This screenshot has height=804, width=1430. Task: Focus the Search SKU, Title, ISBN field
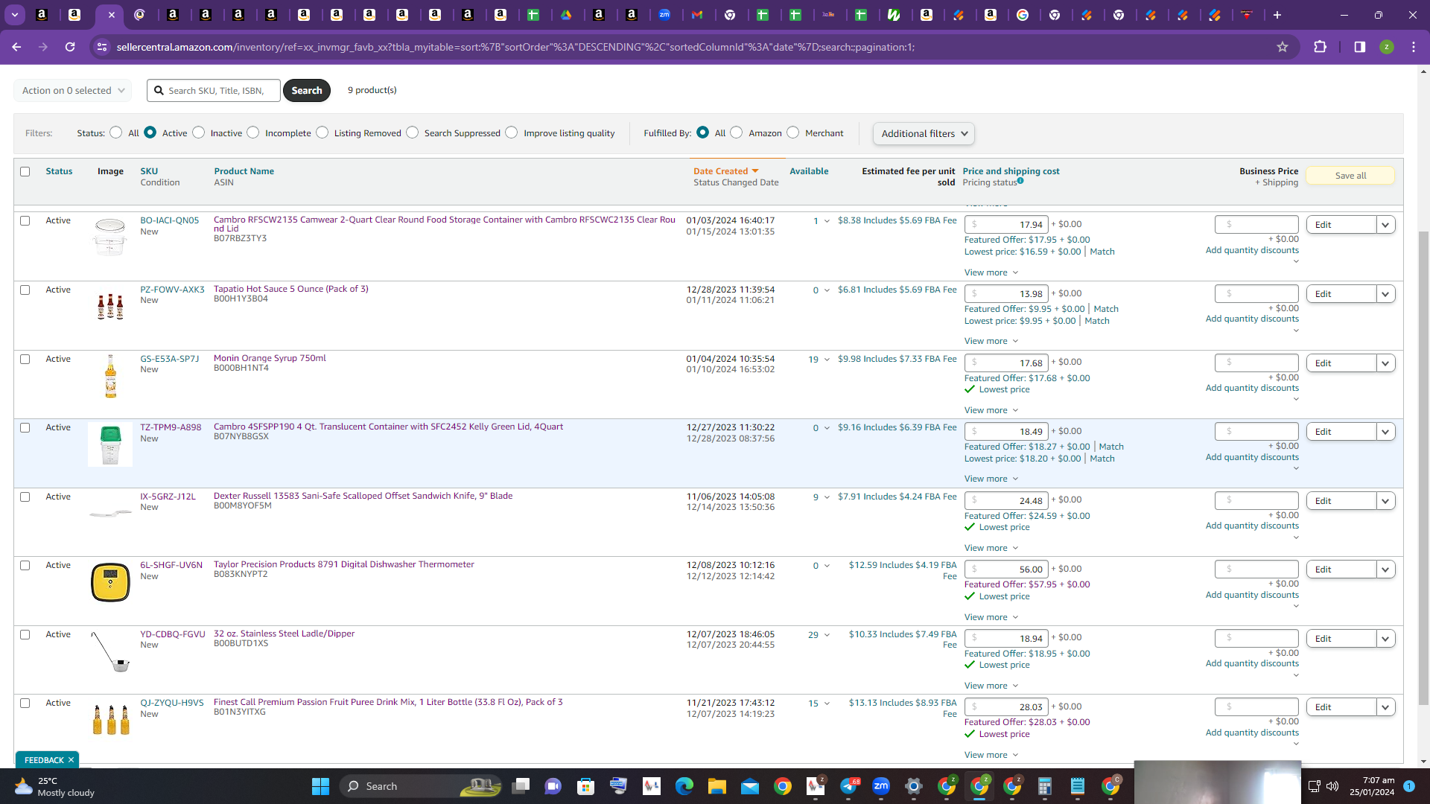click(x=214, y=90)
